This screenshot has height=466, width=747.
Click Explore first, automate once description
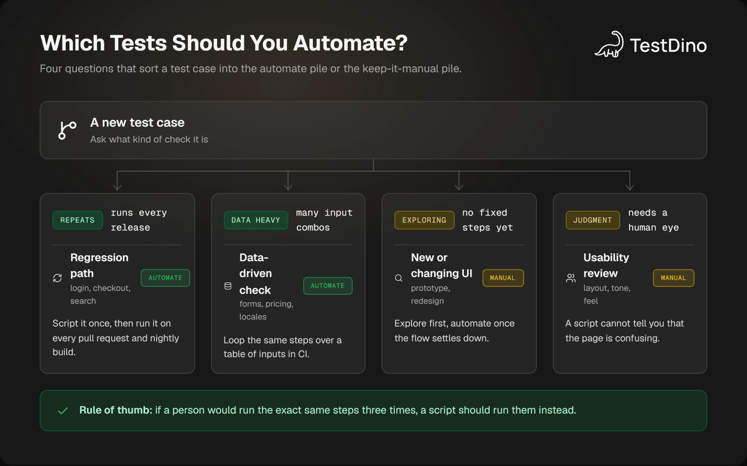(455, 331)
